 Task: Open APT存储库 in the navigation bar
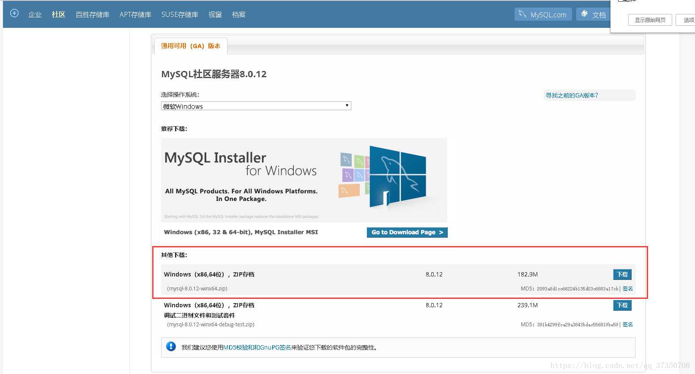(x=135, y=15)
